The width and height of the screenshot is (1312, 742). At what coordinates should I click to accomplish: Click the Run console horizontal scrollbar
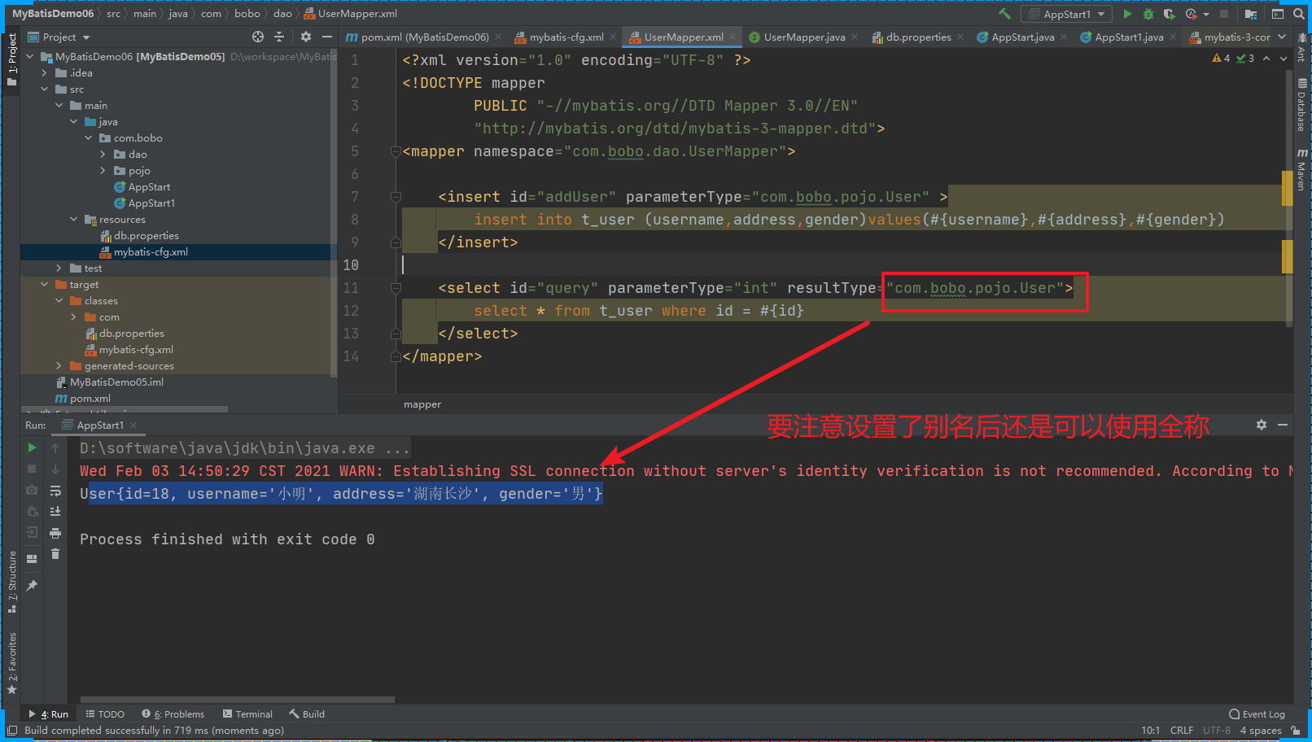[237, 699]
